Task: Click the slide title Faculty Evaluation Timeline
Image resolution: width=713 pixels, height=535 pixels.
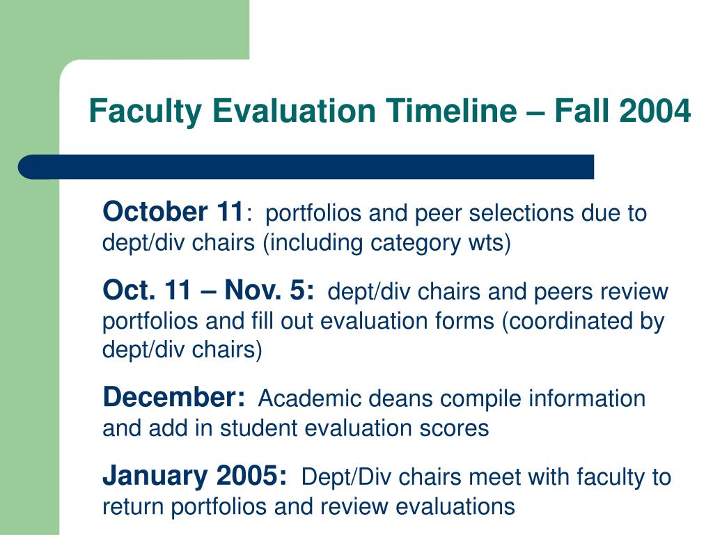Action: coord(303,111)
